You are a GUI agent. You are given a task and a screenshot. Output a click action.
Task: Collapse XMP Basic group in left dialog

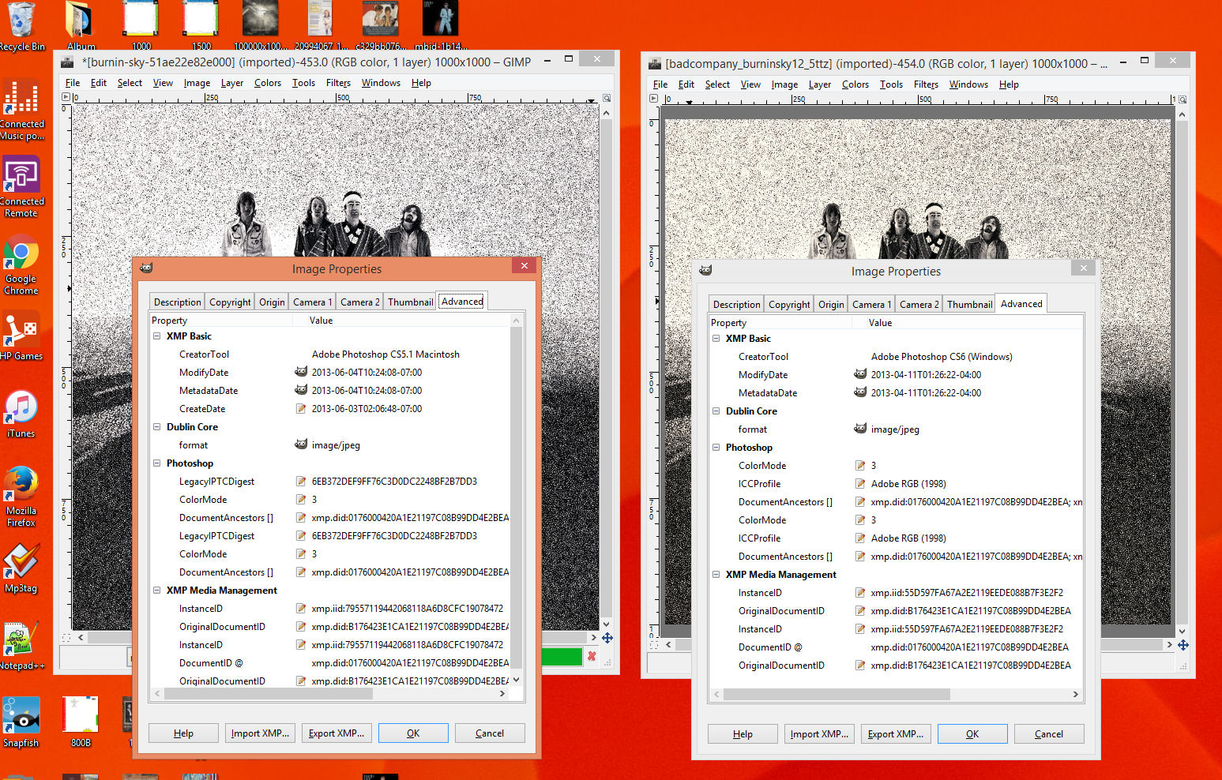click(x=156, y=336)
